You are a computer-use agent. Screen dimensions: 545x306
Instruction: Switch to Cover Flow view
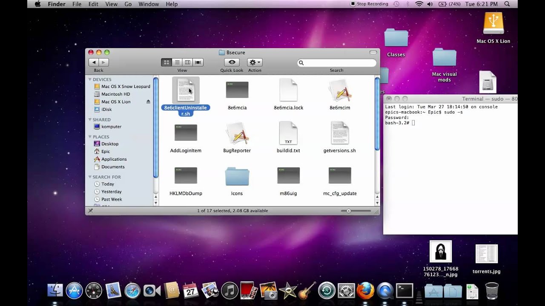(x=198, y=62)
